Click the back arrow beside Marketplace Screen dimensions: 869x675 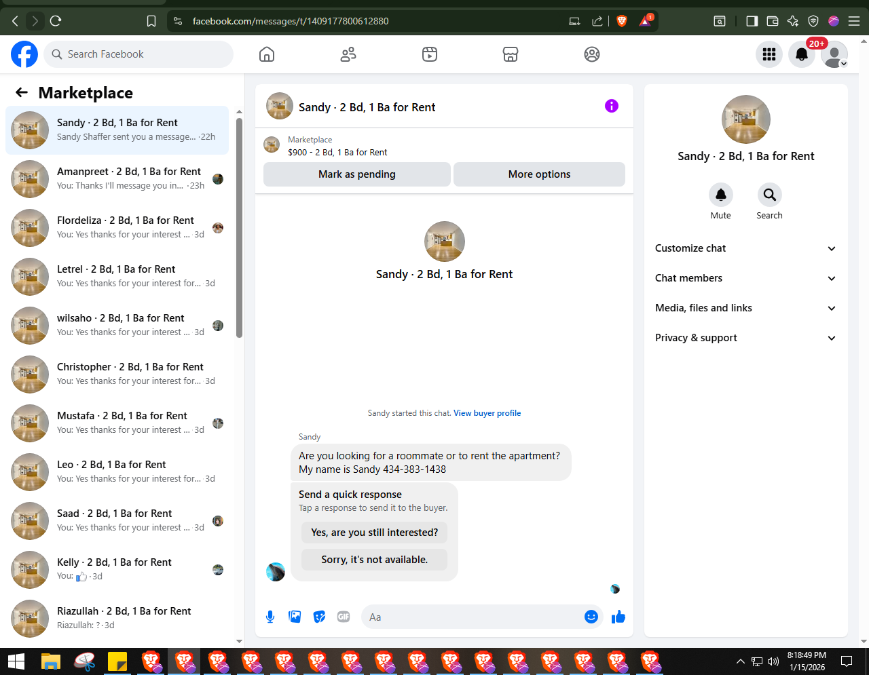point(22,93)
